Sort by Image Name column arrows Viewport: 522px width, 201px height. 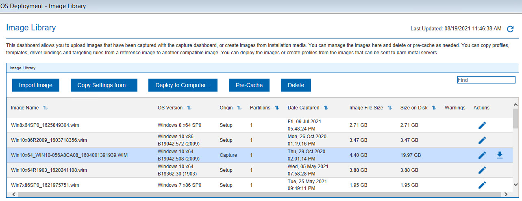coord(46,108)
